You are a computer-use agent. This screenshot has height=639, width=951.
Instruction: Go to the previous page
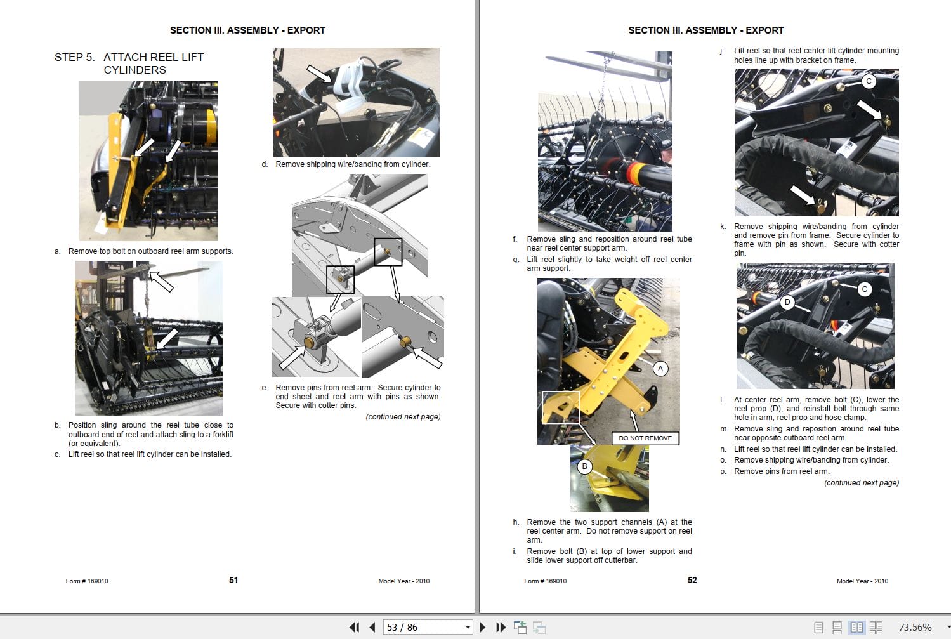click(x=371, y=627)
